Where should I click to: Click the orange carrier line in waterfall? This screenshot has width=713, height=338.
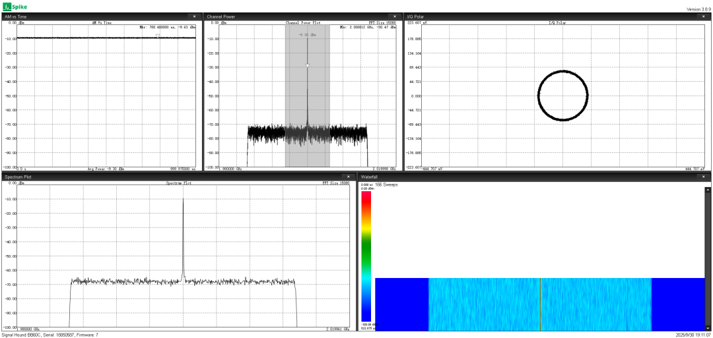pos(540,304)
